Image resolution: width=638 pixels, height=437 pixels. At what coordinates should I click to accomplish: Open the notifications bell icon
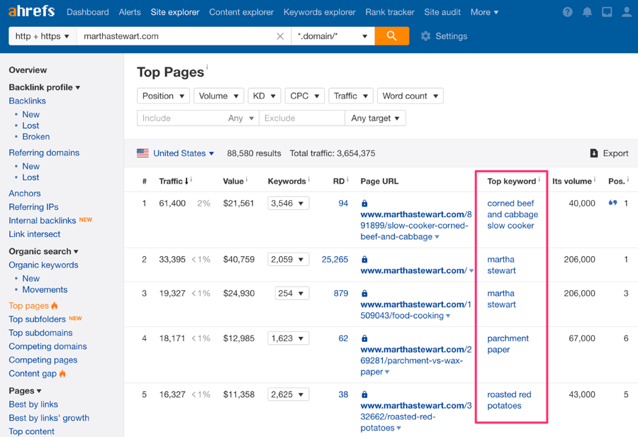pyautogui.click(x=587, y=12)
